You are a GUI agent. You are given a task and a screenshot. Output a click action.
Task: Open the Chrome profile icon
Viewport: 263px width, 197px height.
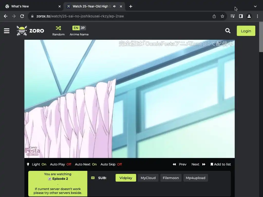249,16
